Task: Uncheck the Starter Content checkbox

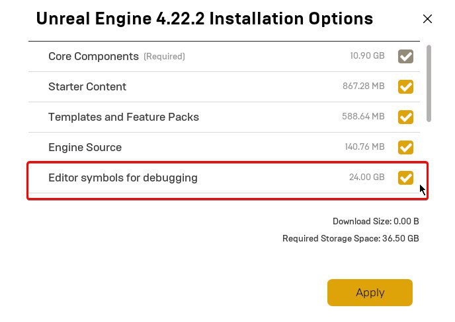Action: (x=405, y=86)
